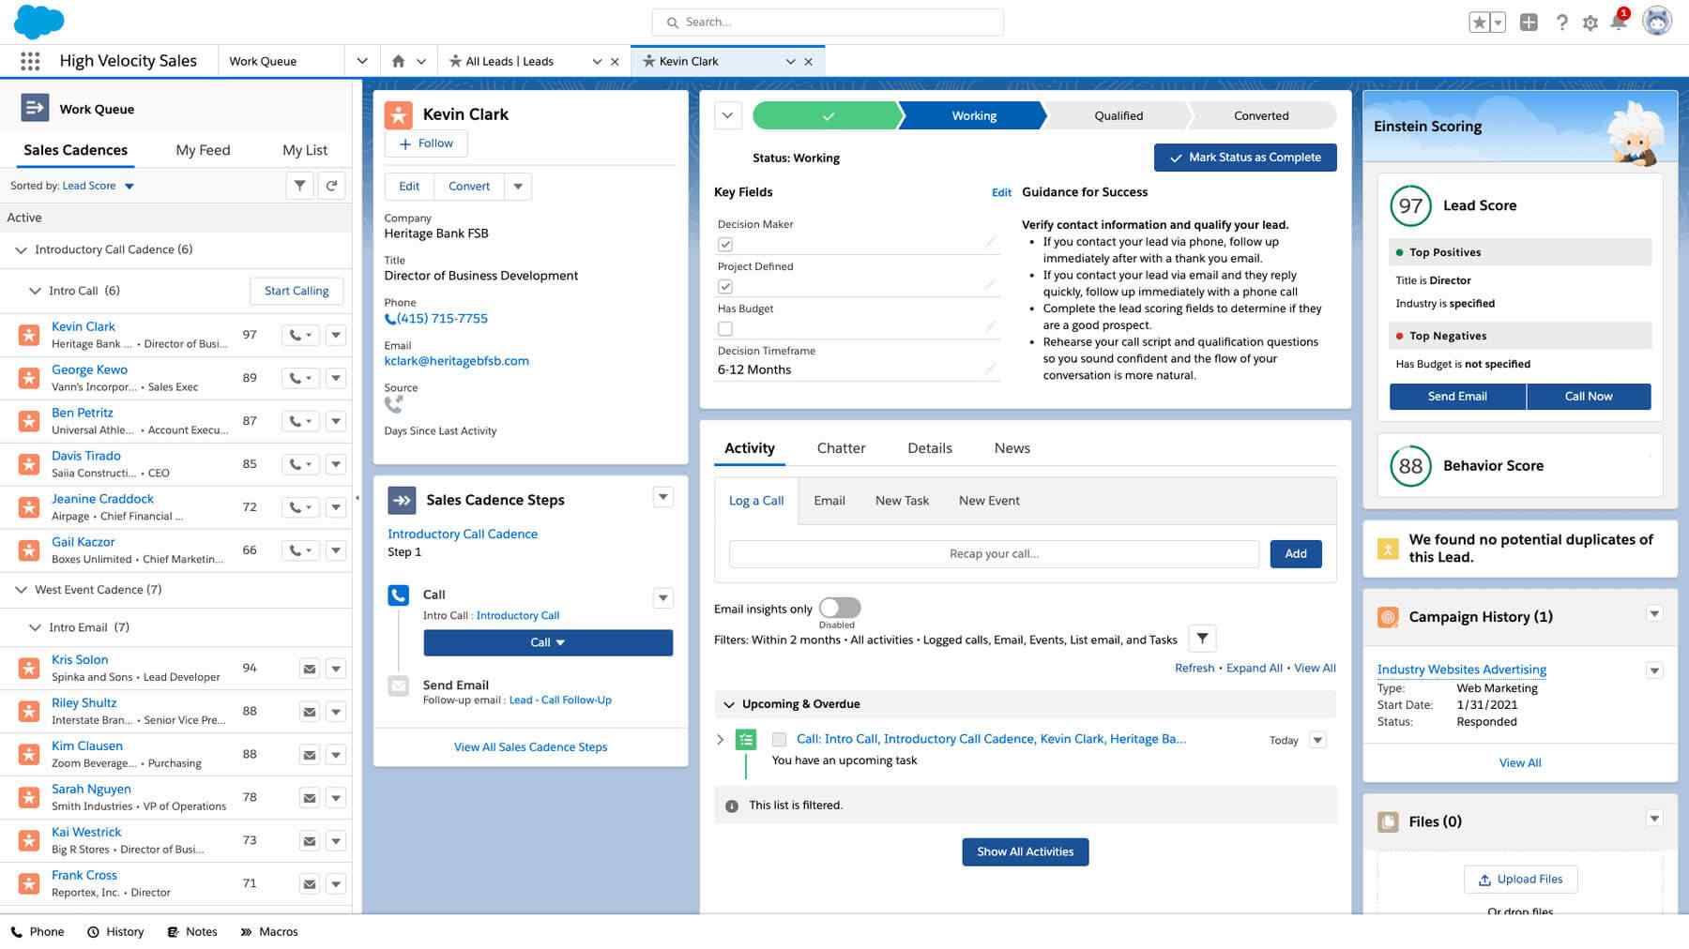Open the Industry Websites Advertising link

click(1461, 670)
